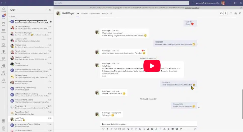Open the LinkedIn-Influencer Coaching chat

31,95
